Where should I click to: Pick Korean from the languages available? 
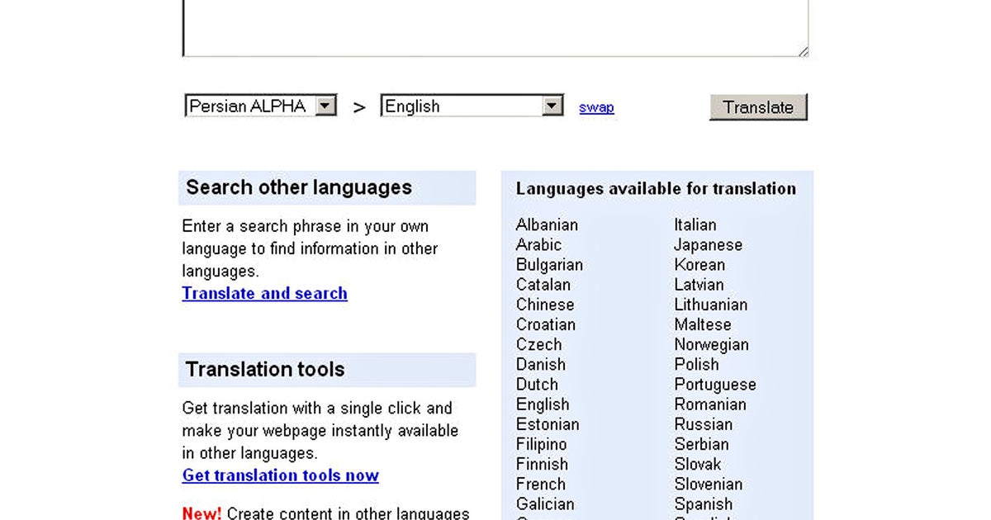pyautogui.click(x=699, y=264)
